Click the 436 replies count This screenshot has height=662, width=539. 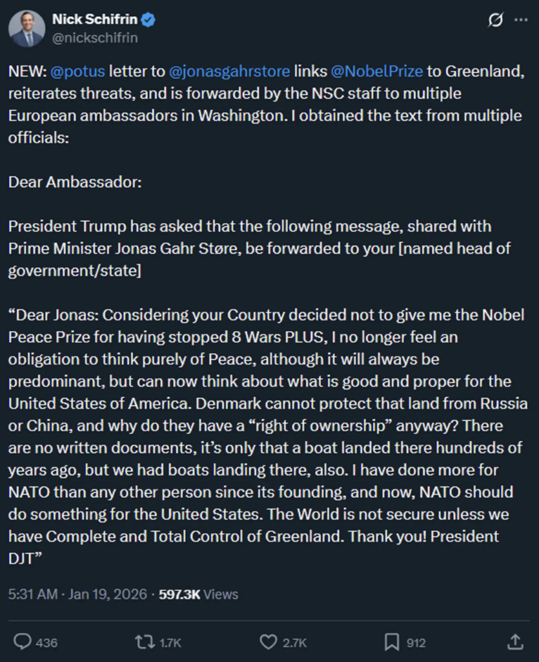pos(46,643)
